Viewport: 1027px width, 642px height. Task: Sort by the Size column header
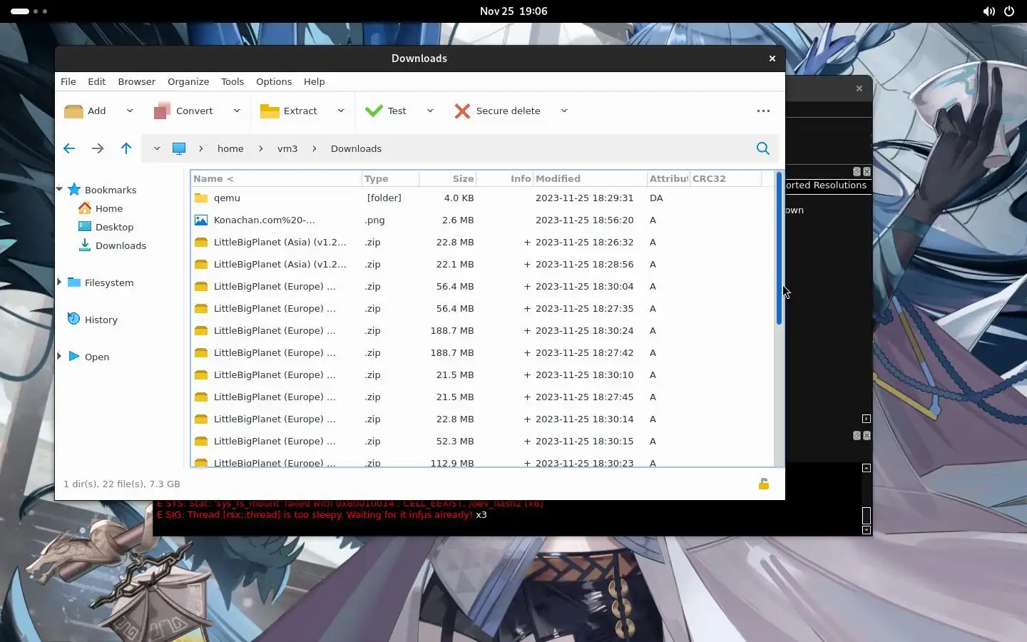448,178
